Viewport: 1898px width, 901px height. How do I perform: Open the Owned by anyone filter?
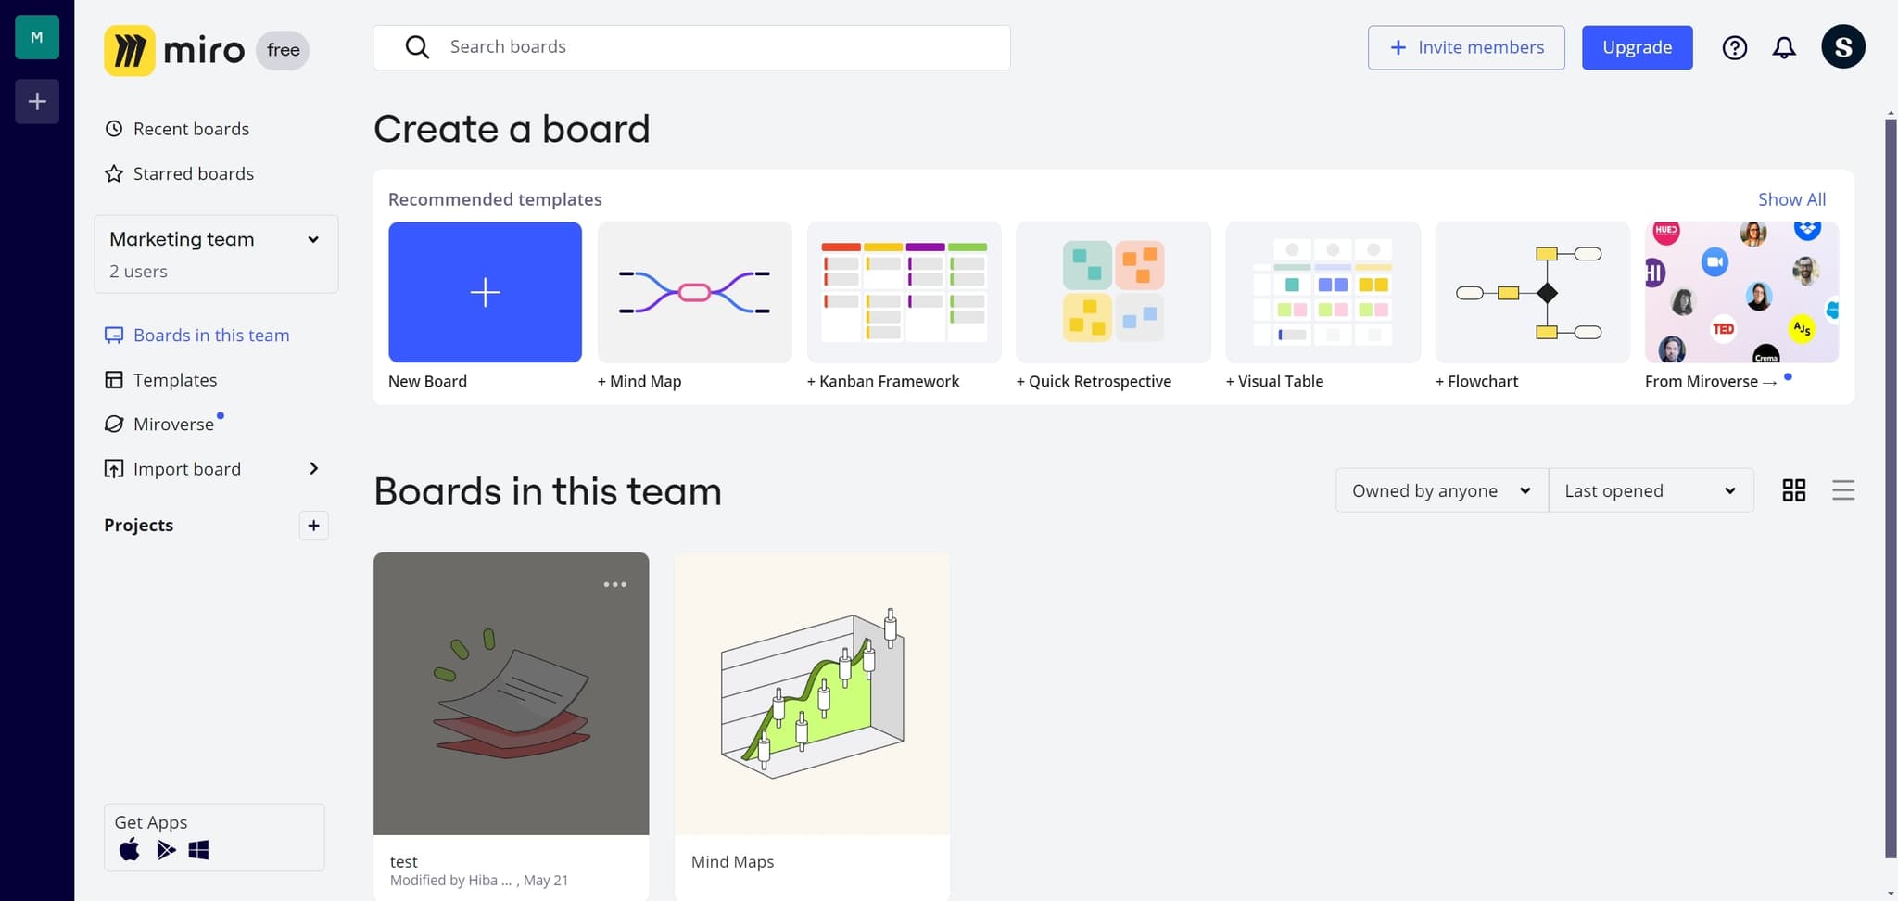pyautogui.click(x=1439, y=490)
